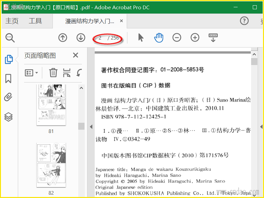Select page 82 thumbnail

(51, 165)
